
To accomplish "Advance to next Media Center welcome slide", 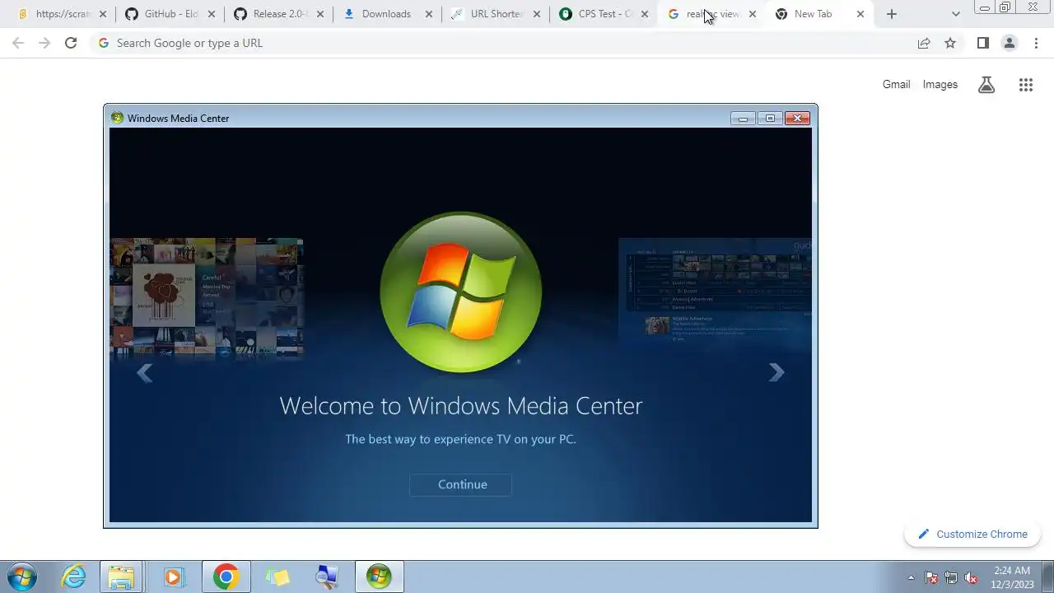I will pyautogui.click(x=776, y=373).
